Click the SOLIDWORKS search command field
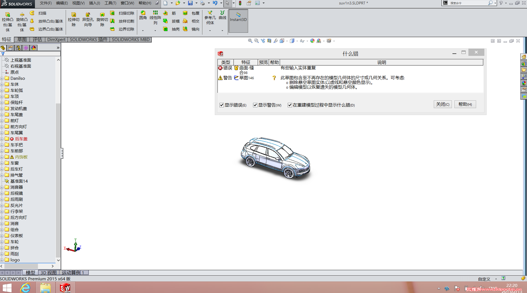 pos(469,3)
